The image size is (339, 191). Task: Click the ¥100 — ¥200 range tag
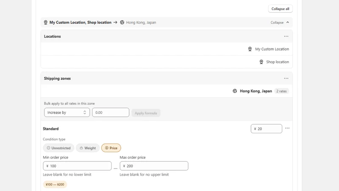coord(55,185)
